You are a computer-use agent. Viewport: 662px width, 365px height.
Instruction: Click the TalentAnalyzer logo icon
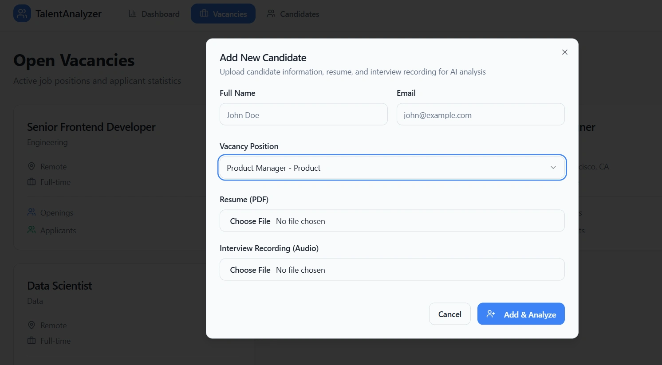[22, 14]
